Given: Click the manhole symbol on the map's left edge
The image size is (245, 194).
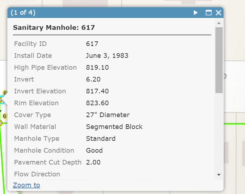Looking at the screenshot, I should click(x=1, y=100).
